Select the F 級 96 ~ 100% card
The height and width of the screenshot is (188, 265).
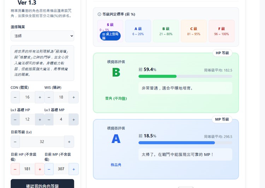222,31
